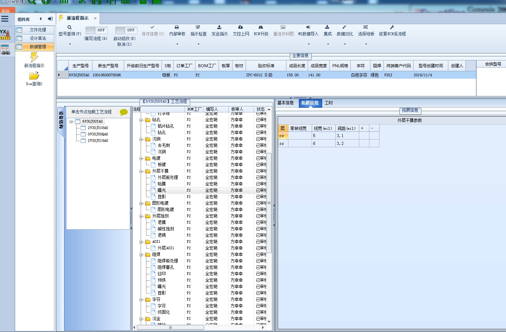This screenshot has width=506, height=332.
Task: Collapse the 外层蚀刻 folder node
Action: [141, 216]
